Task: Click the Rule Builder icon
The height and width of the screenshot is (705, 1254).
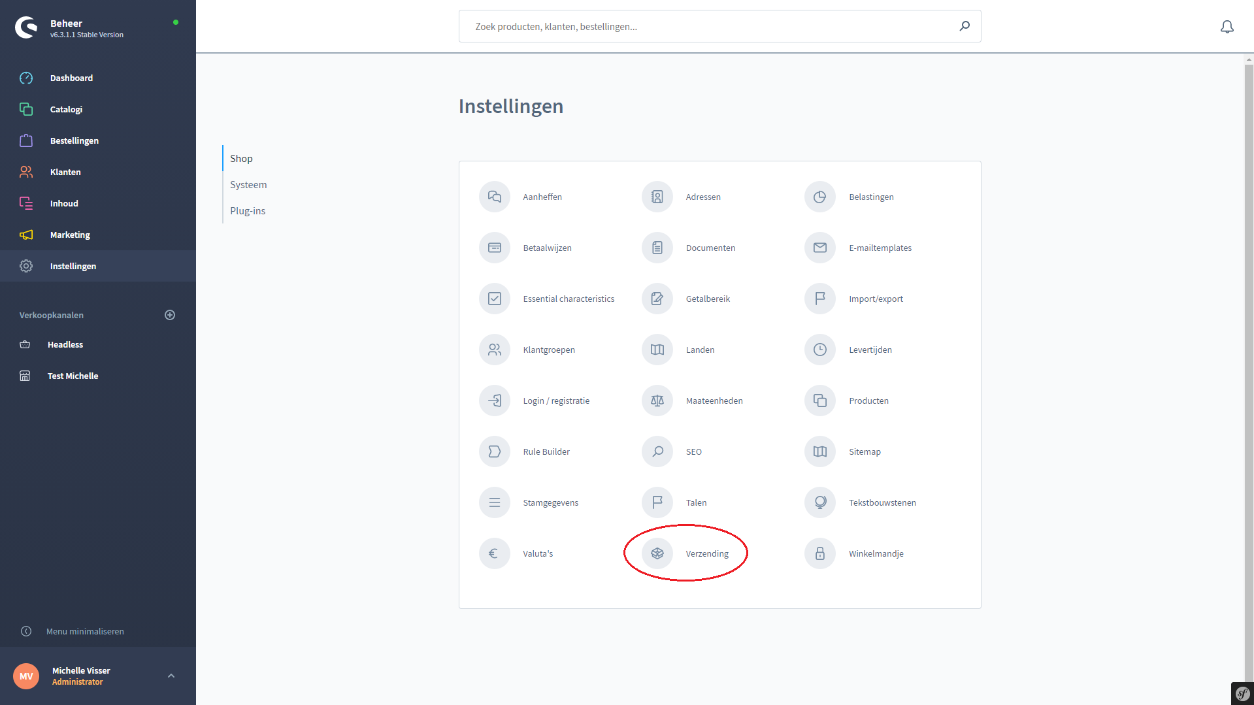Action: (x=494, y=451)
